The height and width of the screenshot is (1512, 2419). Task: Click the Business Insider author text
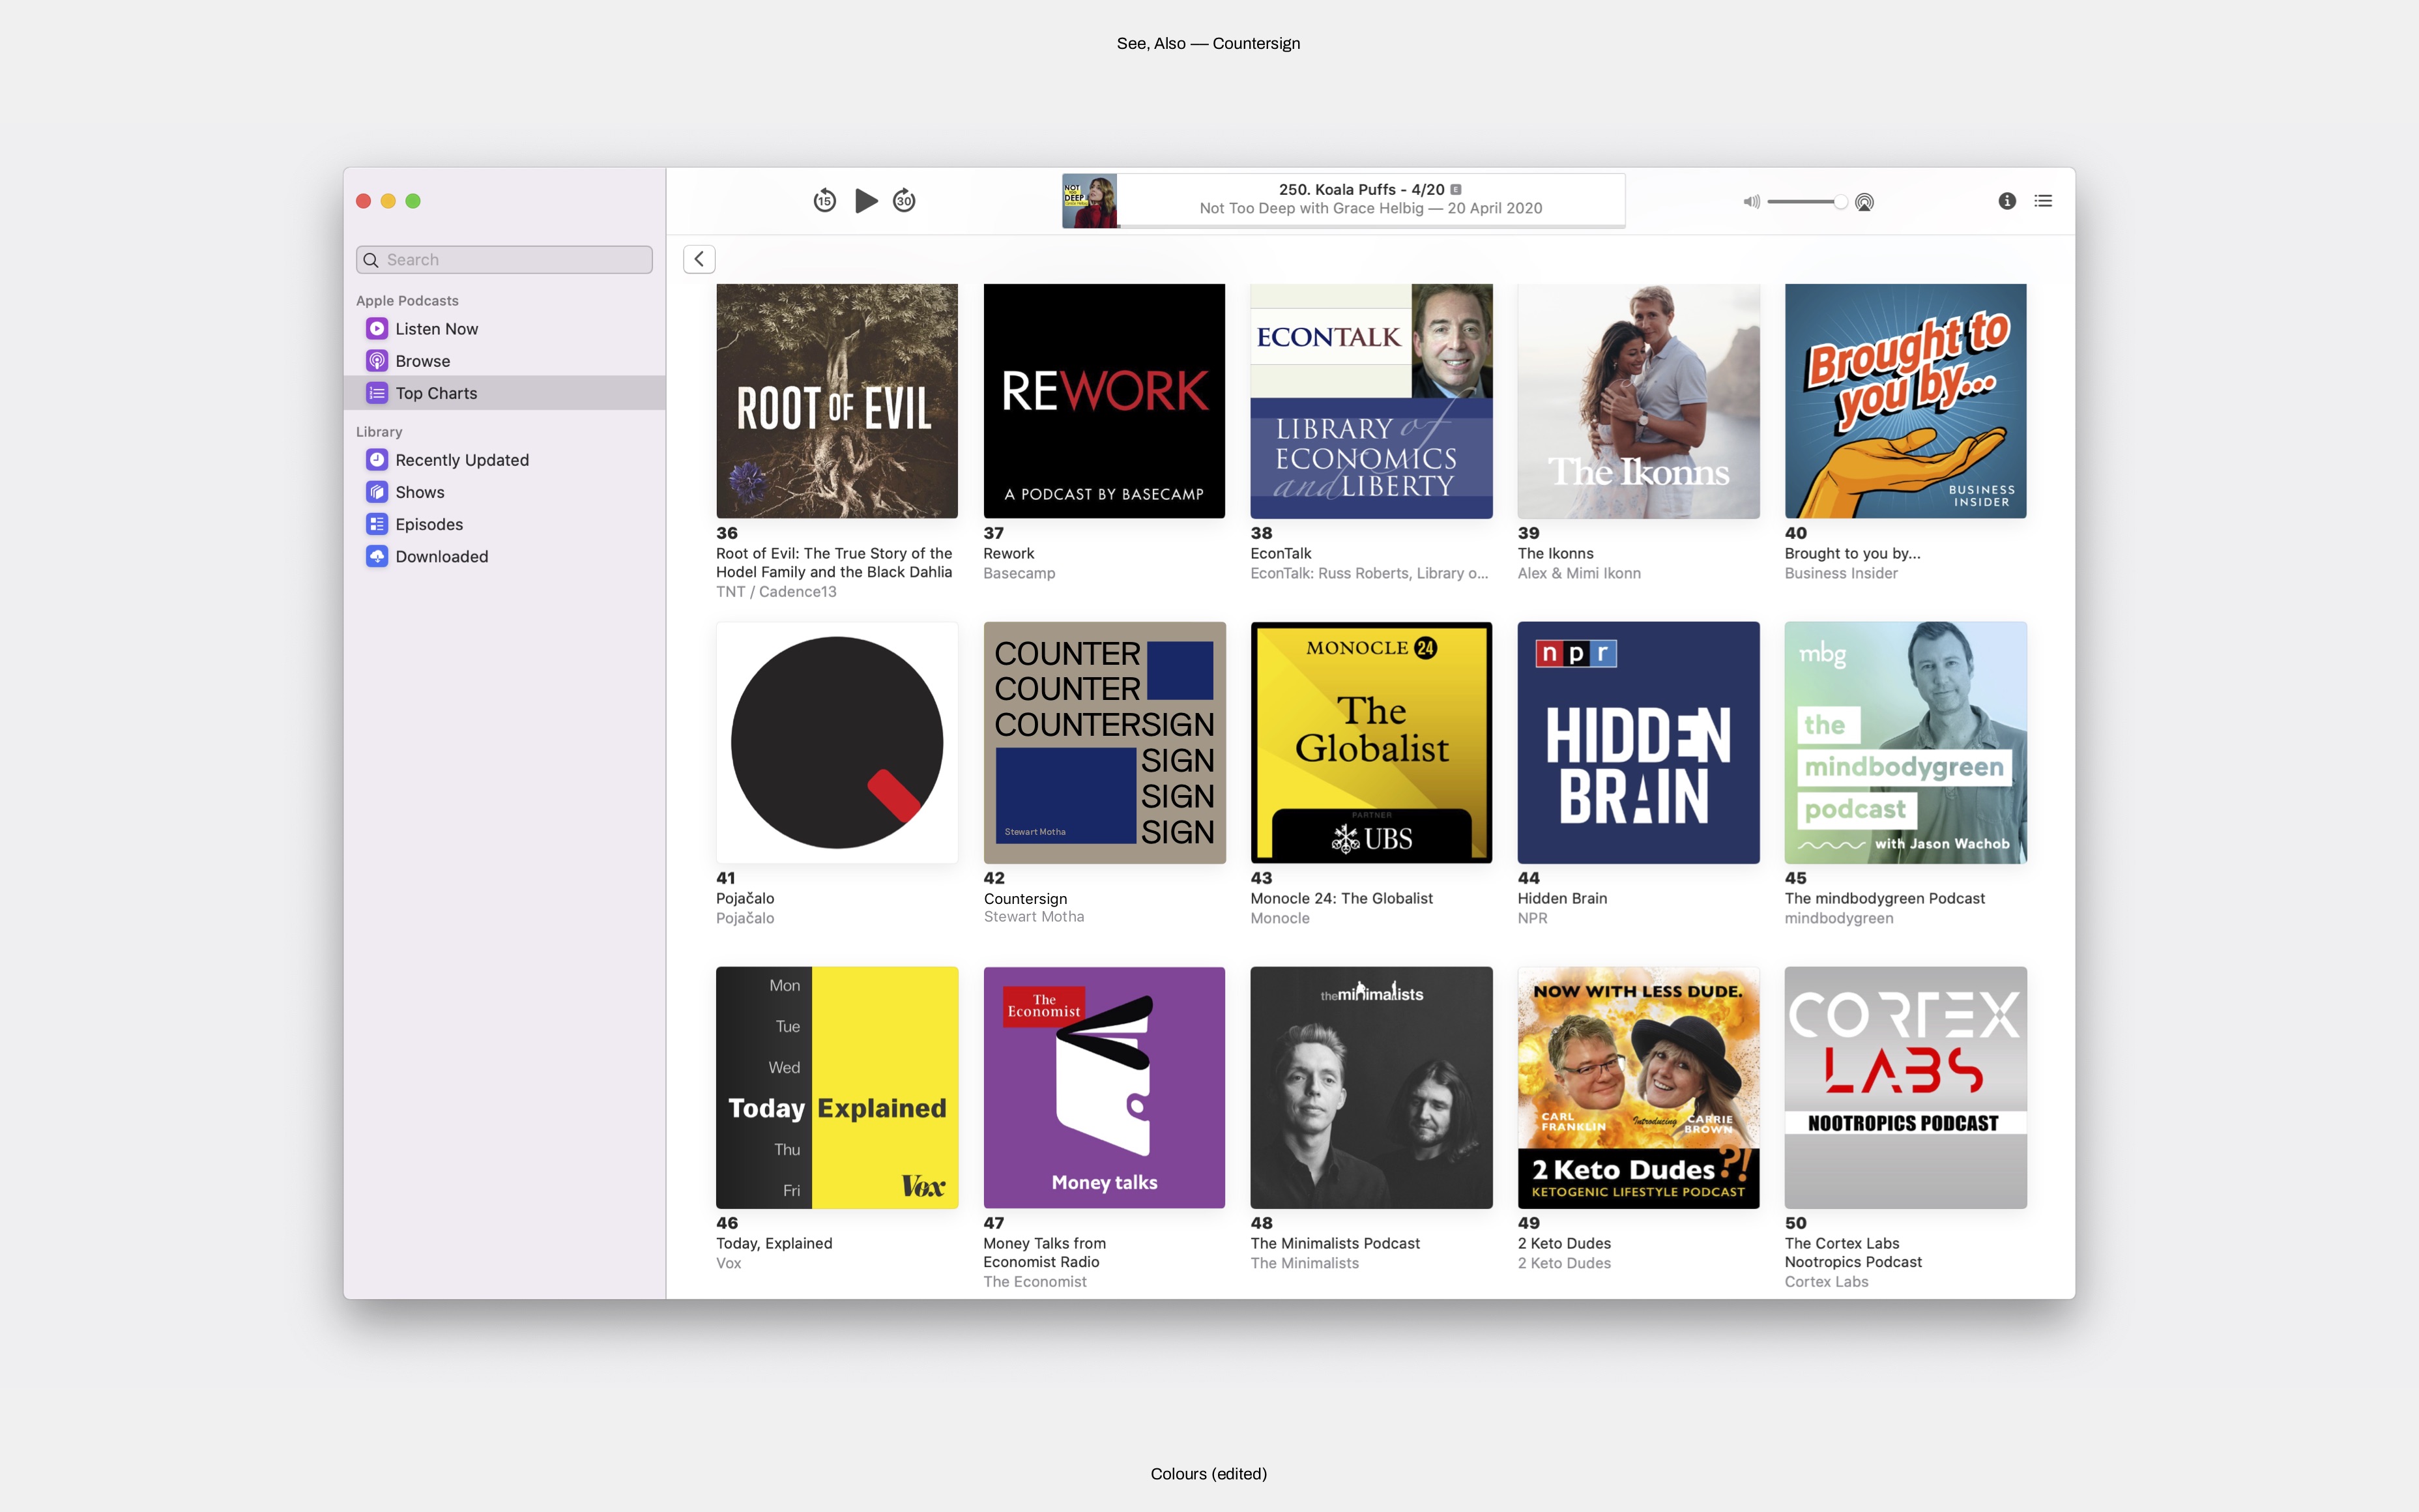point(1841,573)
